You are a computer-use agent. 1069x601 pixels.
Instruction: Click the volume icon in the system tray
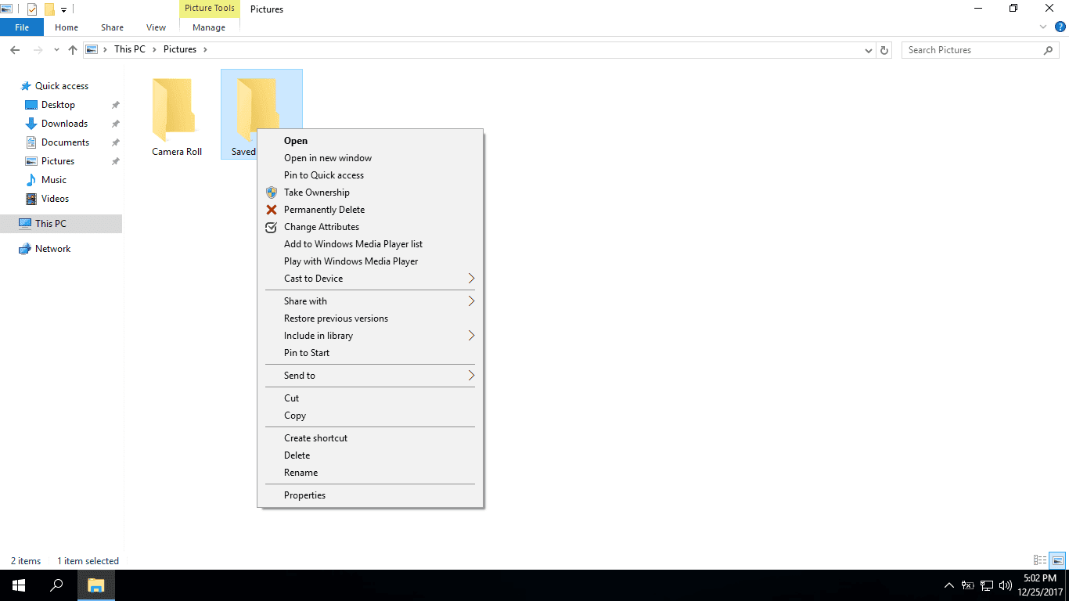[1005, 585]
